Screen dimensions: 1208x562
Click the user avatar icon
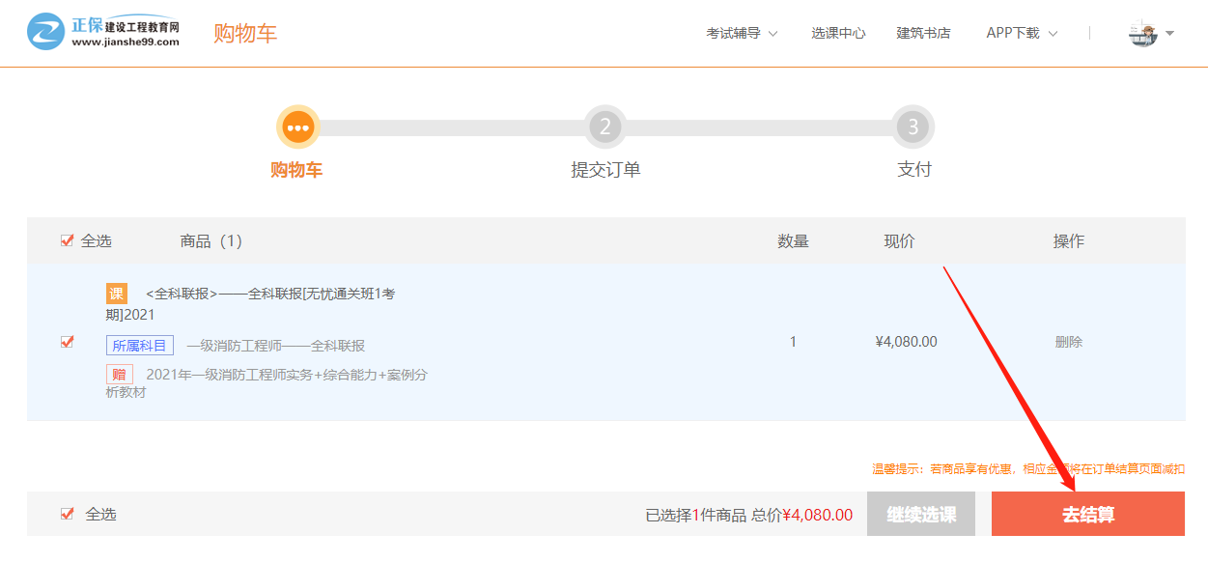1142,33
